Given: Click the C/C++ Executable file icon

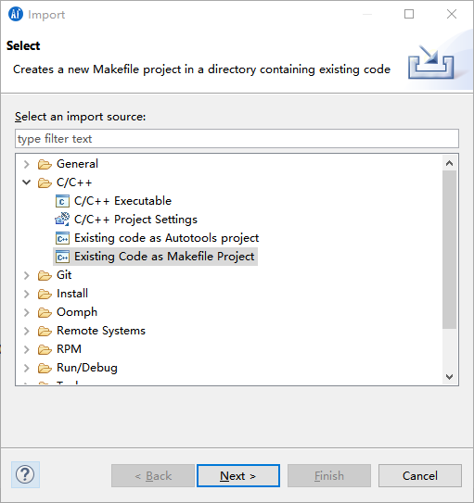Looking at the screenshot, I should pyautogui.click(x=62, y=201).
